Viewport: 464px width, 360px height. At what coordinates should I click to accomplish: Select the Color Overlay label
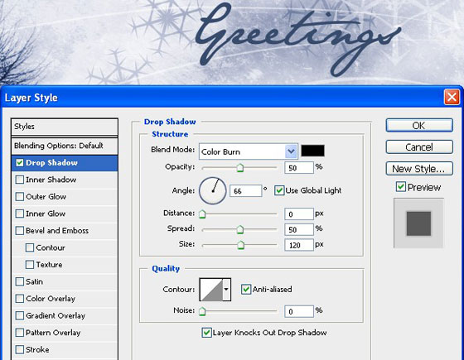point(51,299)
